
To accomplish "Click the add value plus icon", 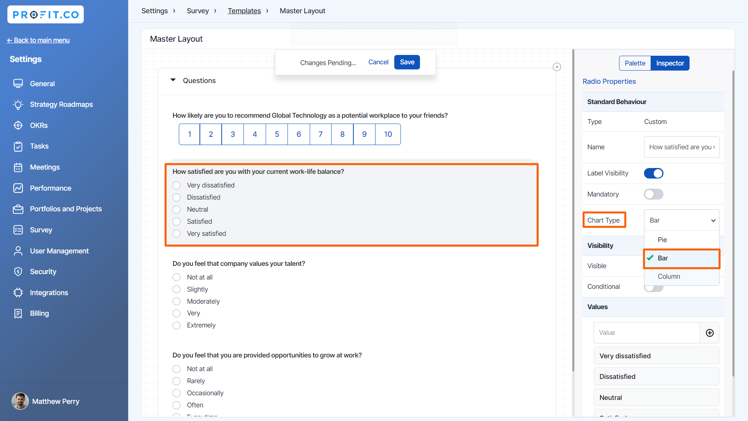I will pos(709,333).
